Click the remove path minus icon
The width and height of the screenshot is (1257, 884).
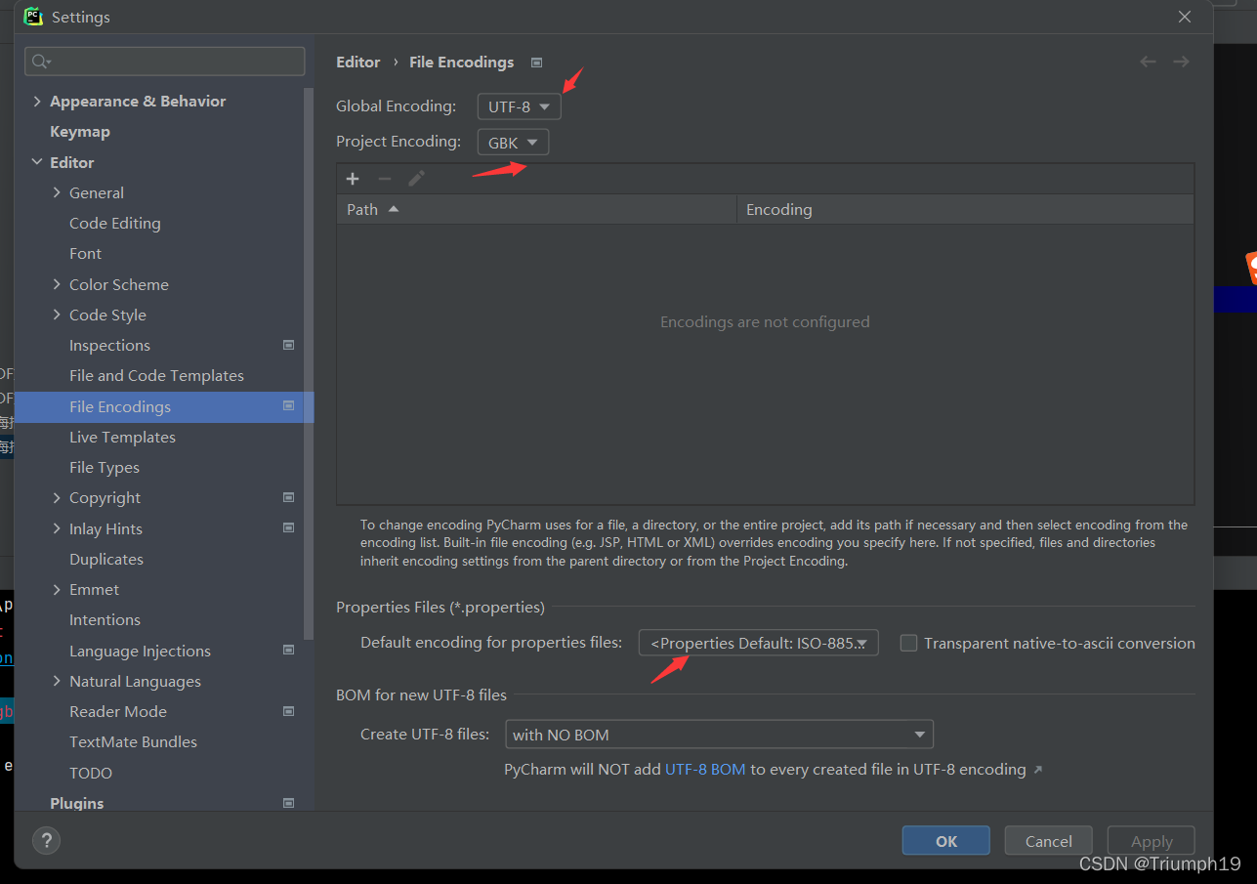[x=385, y=179]
